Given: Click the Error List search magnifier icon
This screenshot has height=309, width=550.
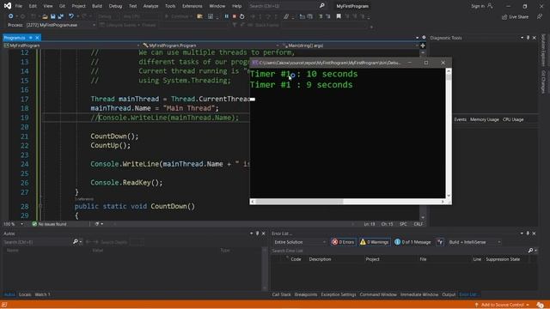Looking at the screenshot, I should 531,251.
